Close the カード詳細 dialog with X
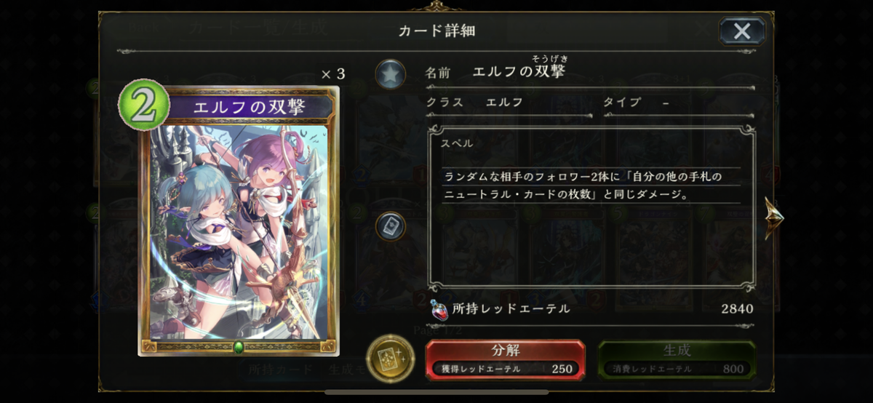Viewport: 873px width, 403px height. [x=742, y=31]
